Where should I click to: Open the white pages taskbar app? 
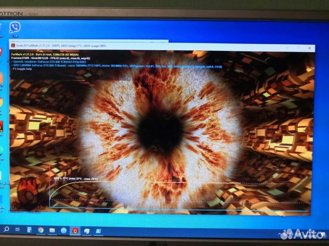pyautogui.click(x=87, y=231)
